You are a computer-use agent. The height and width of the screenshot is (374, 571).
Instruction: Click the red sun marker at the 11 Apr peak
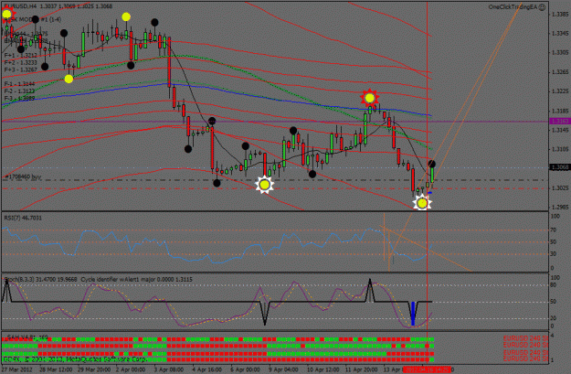tap(370, 98)
